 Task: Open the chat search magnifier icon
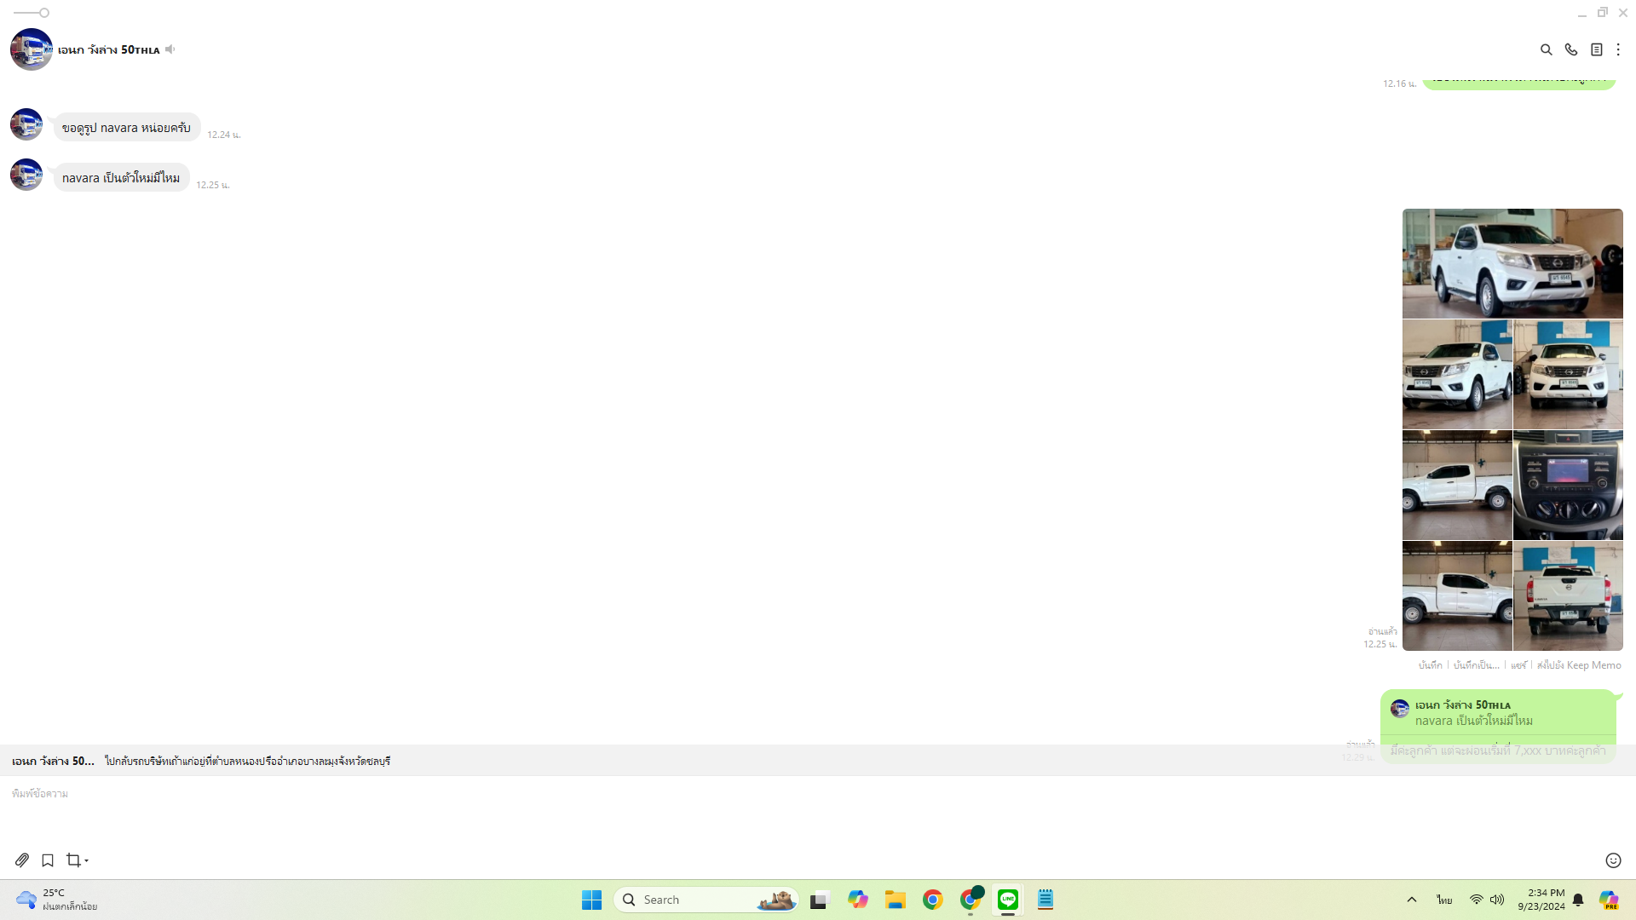(1546, 50)
